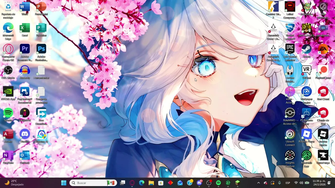Select the CurseForge desktop icon
This screenshot has width=335, height=188.
point(323,157)
